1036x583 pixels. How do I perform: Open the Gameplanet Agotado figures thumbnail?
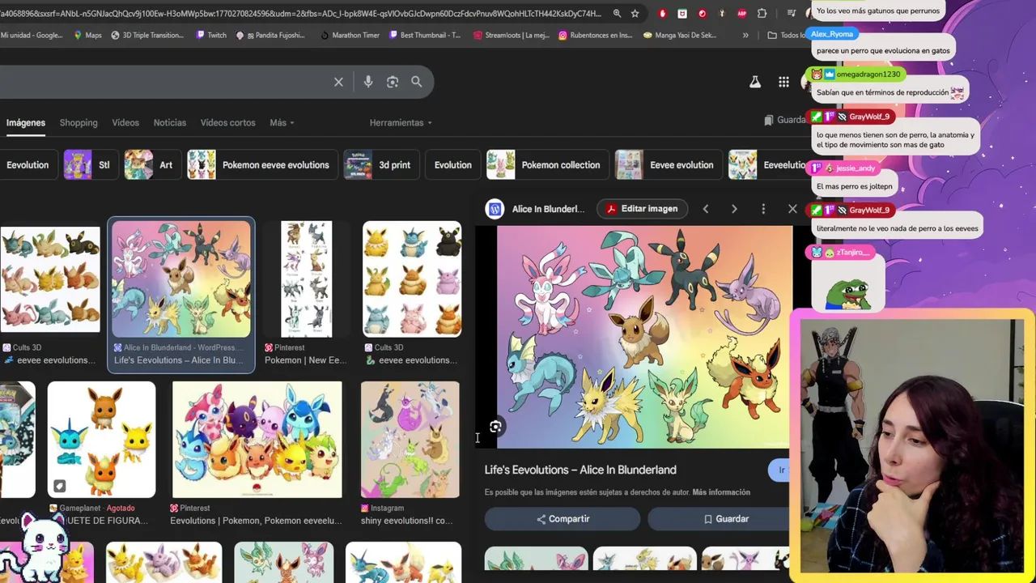coord(101,440)
